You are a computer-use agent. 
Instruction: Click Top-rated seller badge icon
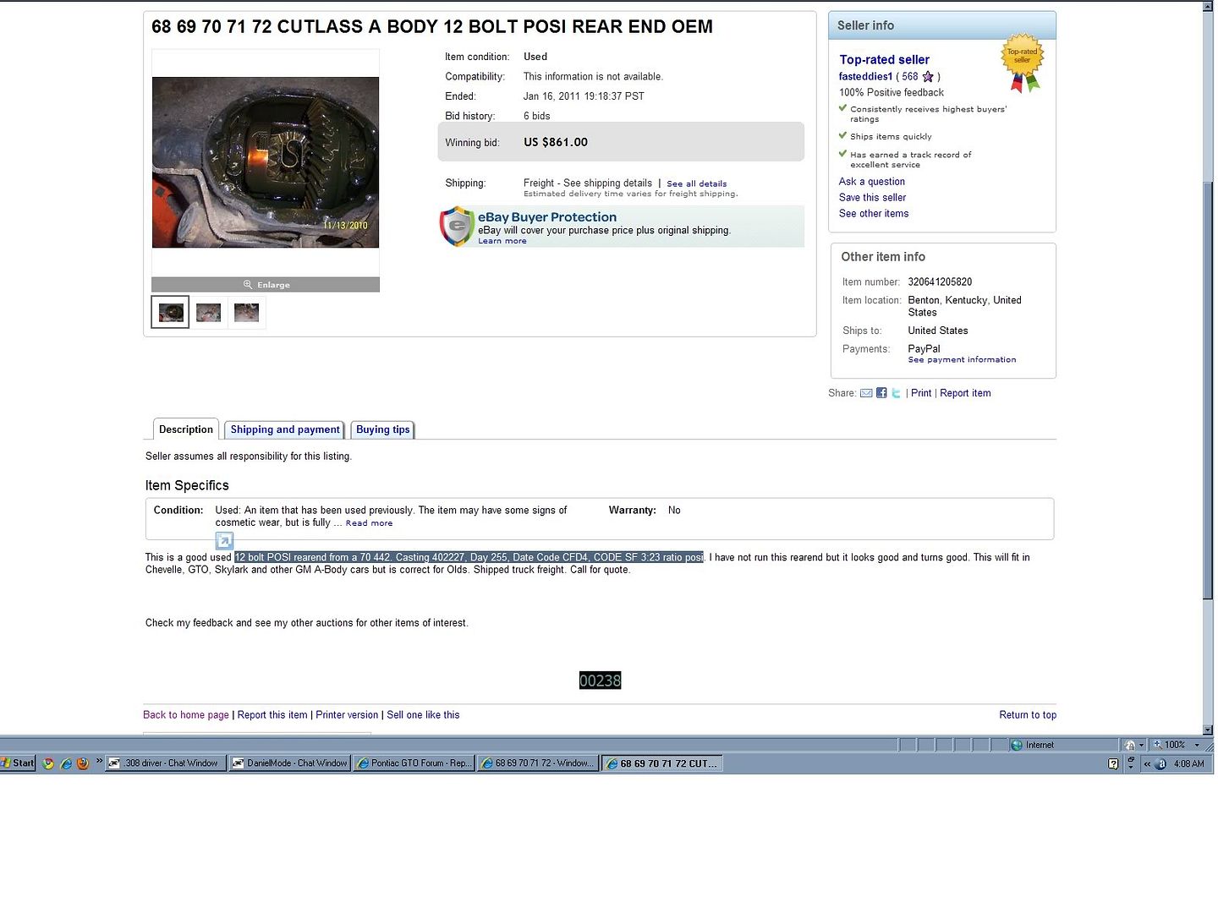[x=1023, y=63]
